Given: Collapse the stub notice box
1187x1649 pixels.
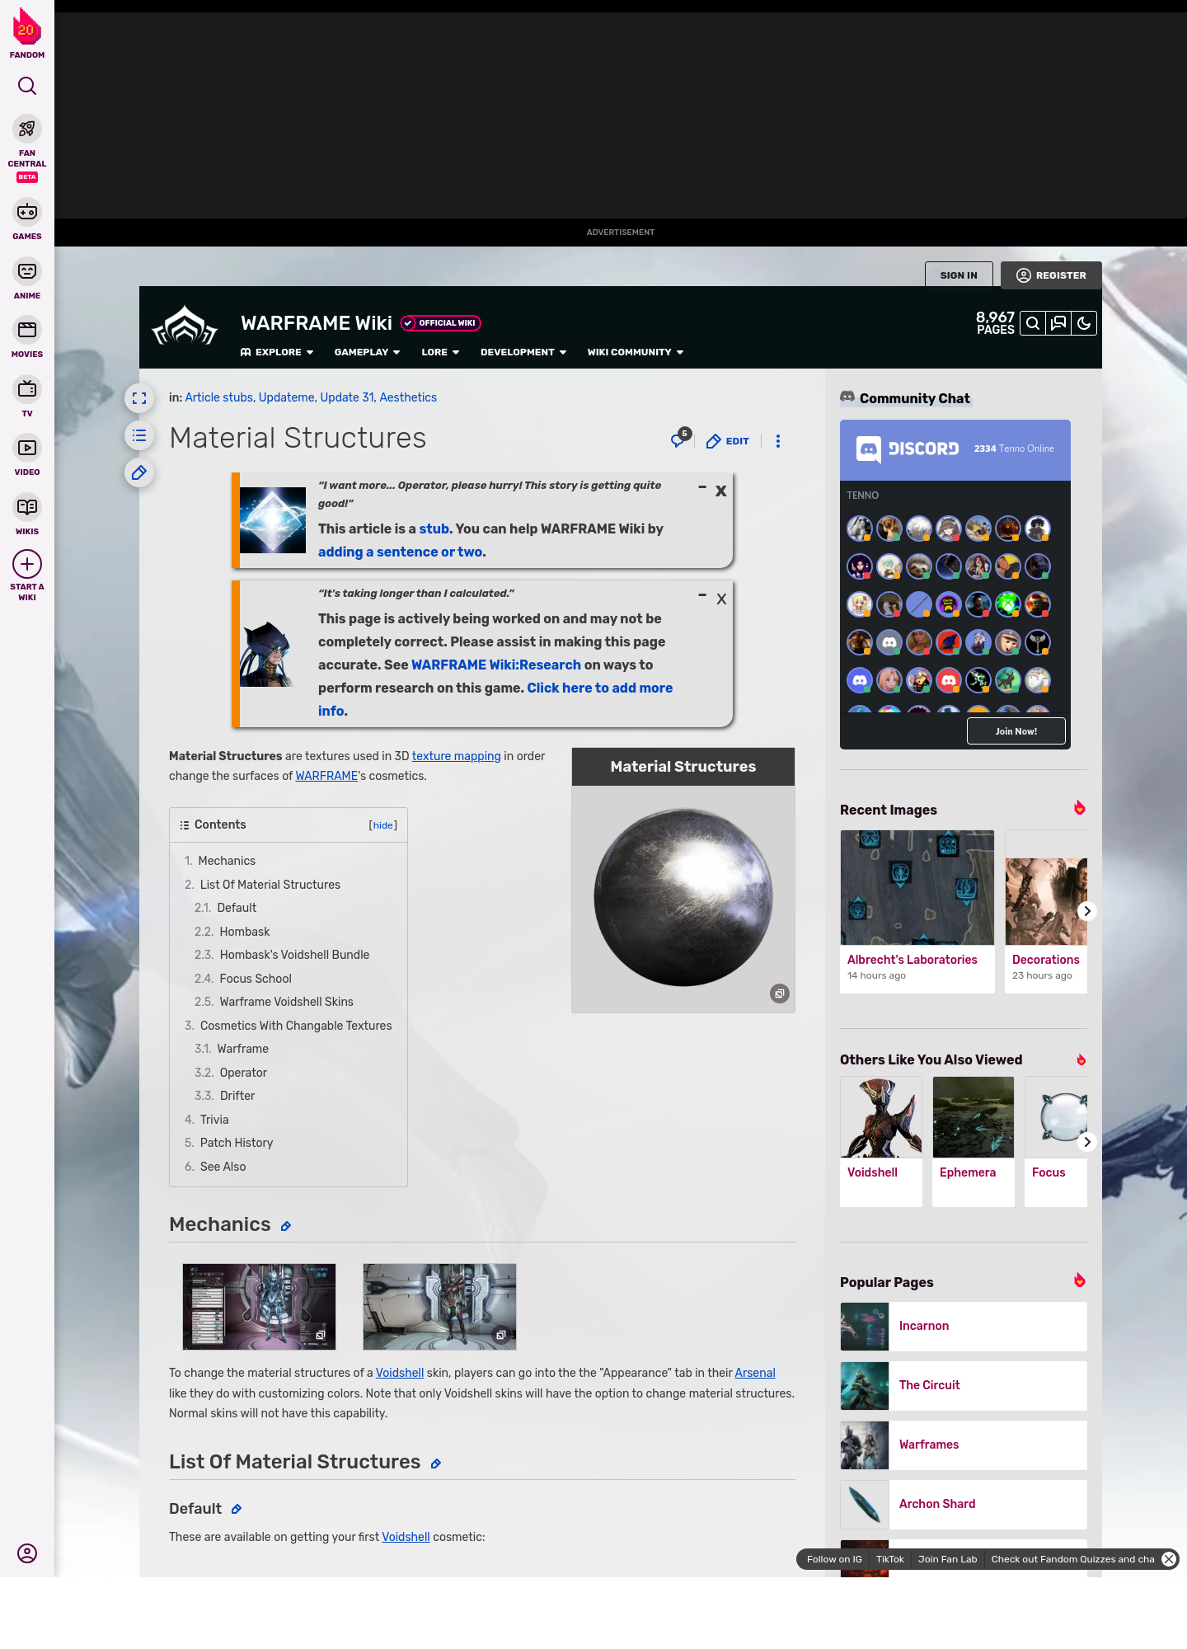Looking at the screenshot, I should pyautogui.click(x=702, y=487).
